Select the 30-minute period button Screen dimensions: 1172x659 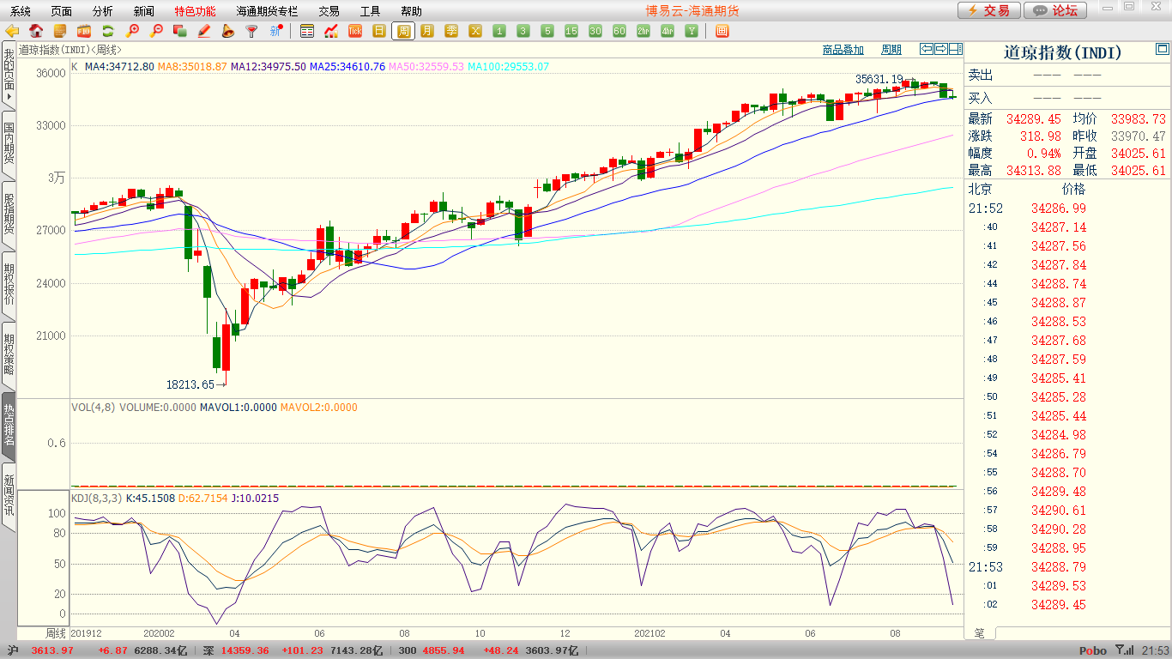click(595, 31)
